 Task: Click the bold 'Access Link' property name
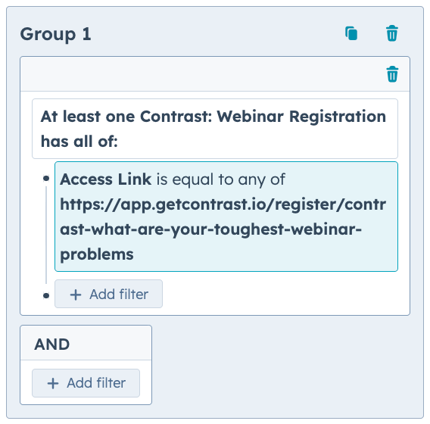105,179
